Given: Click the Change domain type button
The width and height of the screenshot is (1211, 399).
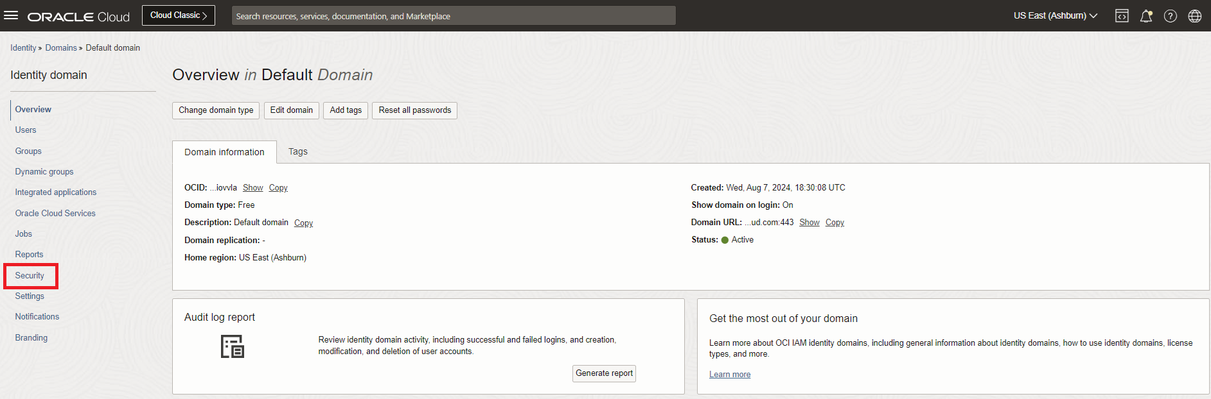Looking at the screenshot, I should click(216, 110).
